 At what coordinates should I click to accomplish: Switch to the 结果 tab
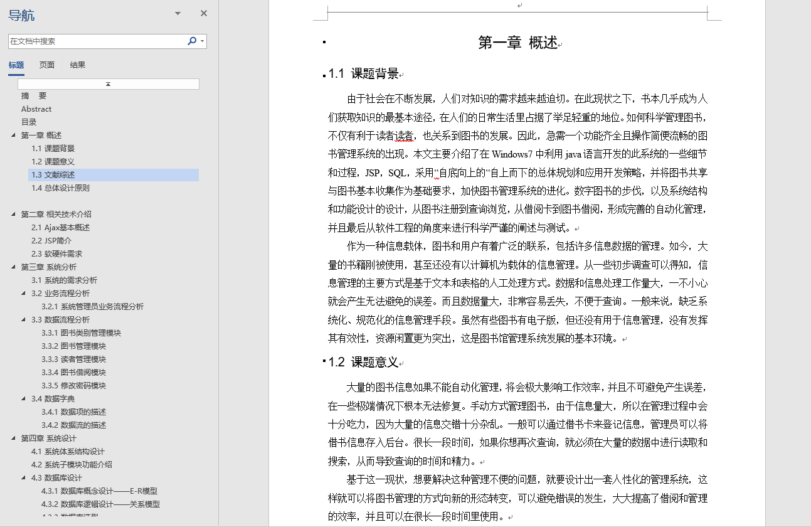77,65
